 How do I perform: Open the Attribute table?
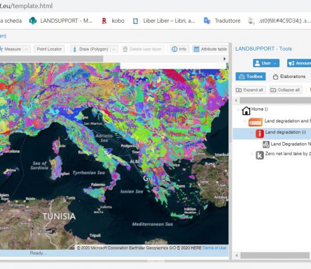[210, 49]
